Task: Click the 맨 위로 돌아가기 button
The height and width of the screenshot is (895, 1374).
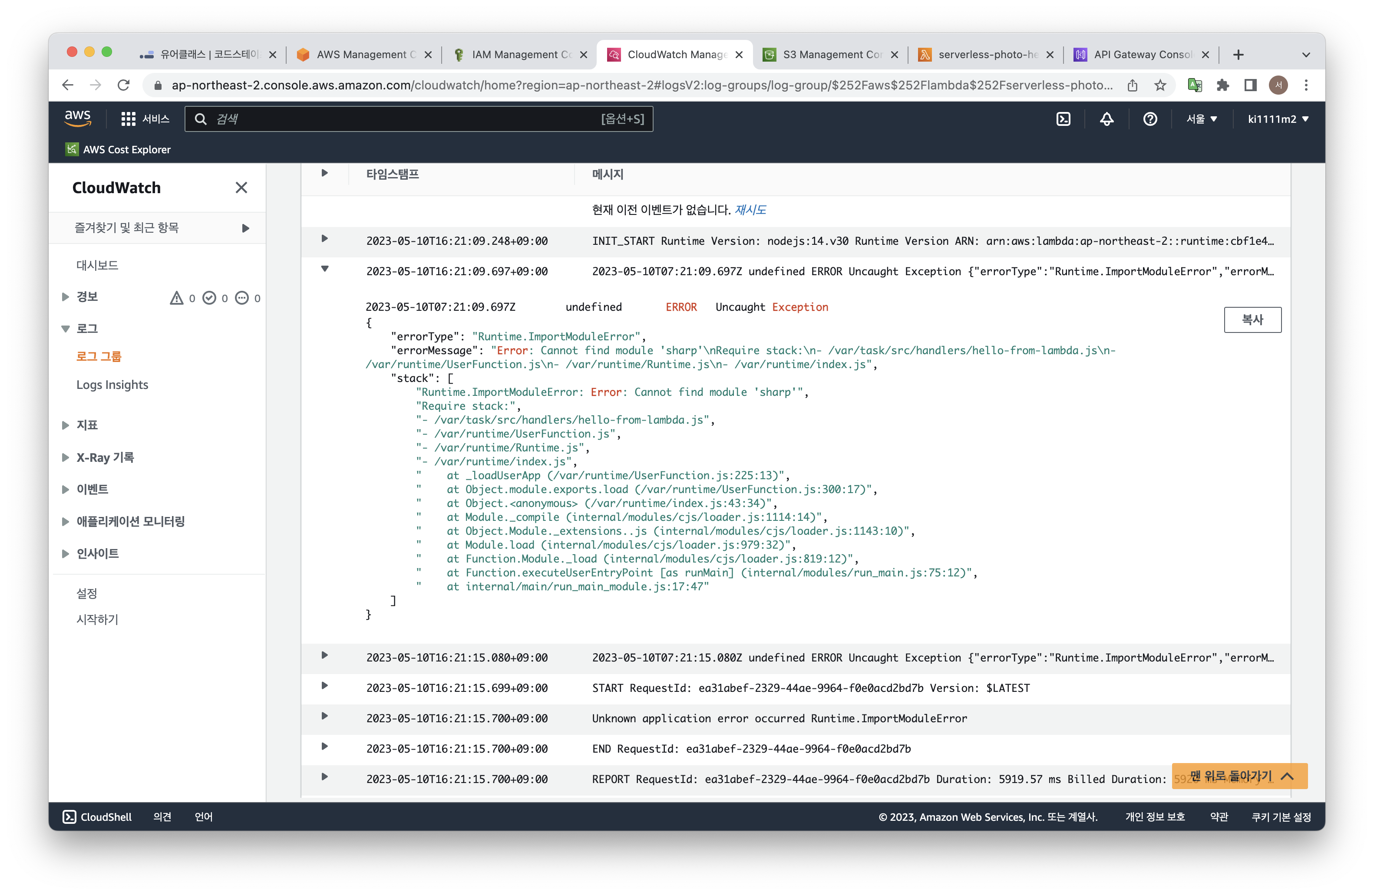Action: coord(1239,776)
